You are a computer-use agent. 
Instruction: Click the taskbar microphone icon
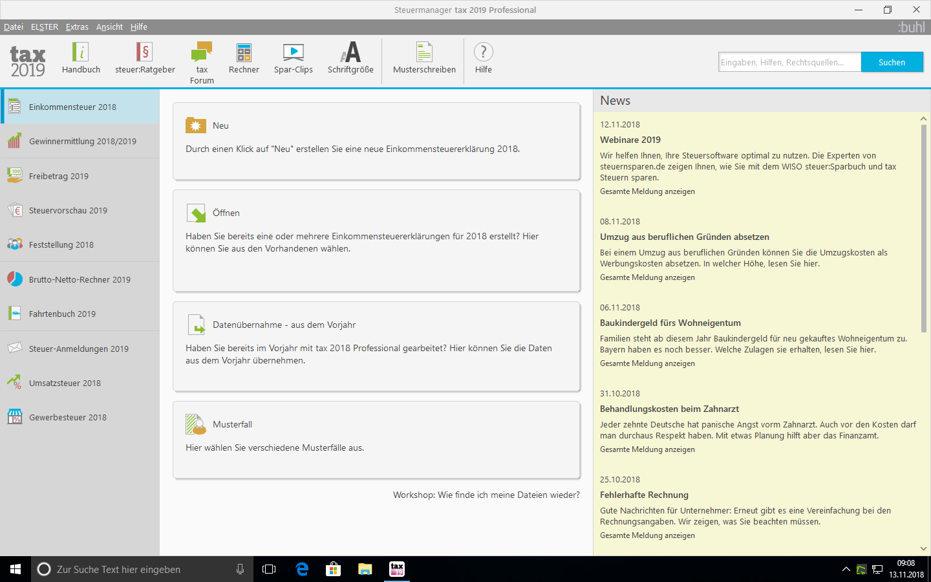click(240, 569)
